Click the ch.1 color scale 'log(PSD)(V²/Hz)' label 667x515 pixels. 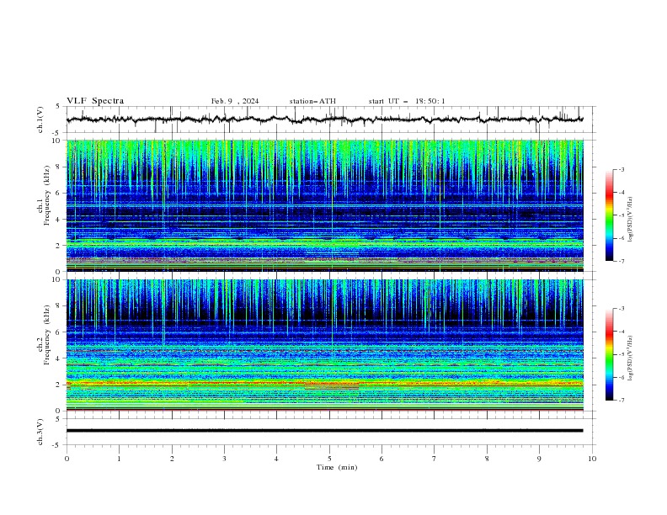point(631,220)
